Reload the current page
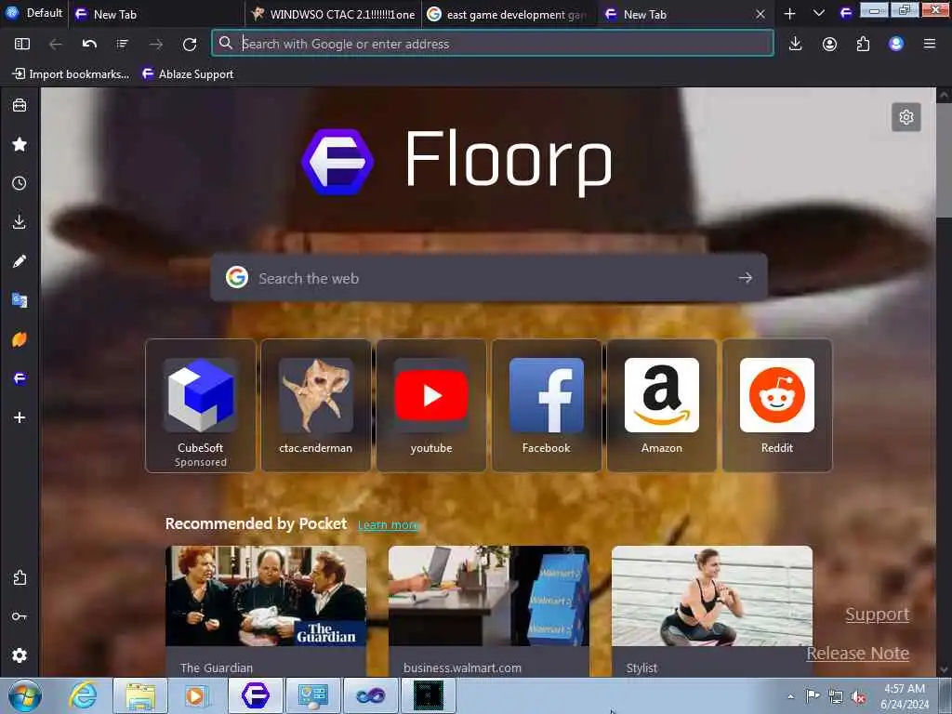The image size is (952, 714). 190,44
